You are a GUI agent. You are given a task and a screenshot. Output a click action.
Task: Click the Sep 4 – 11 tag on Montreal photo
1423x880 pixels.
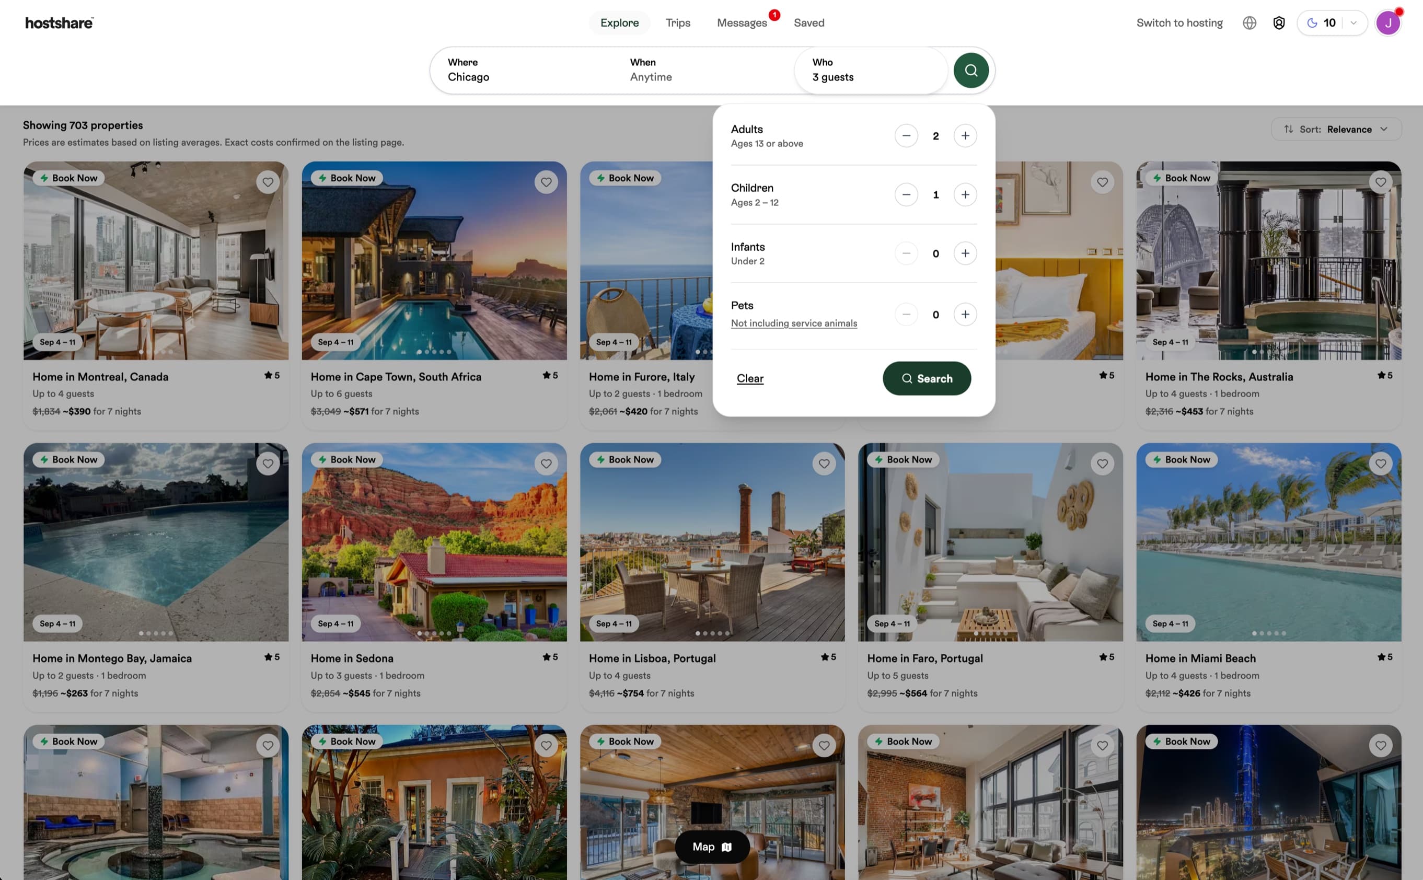(57, 342)
